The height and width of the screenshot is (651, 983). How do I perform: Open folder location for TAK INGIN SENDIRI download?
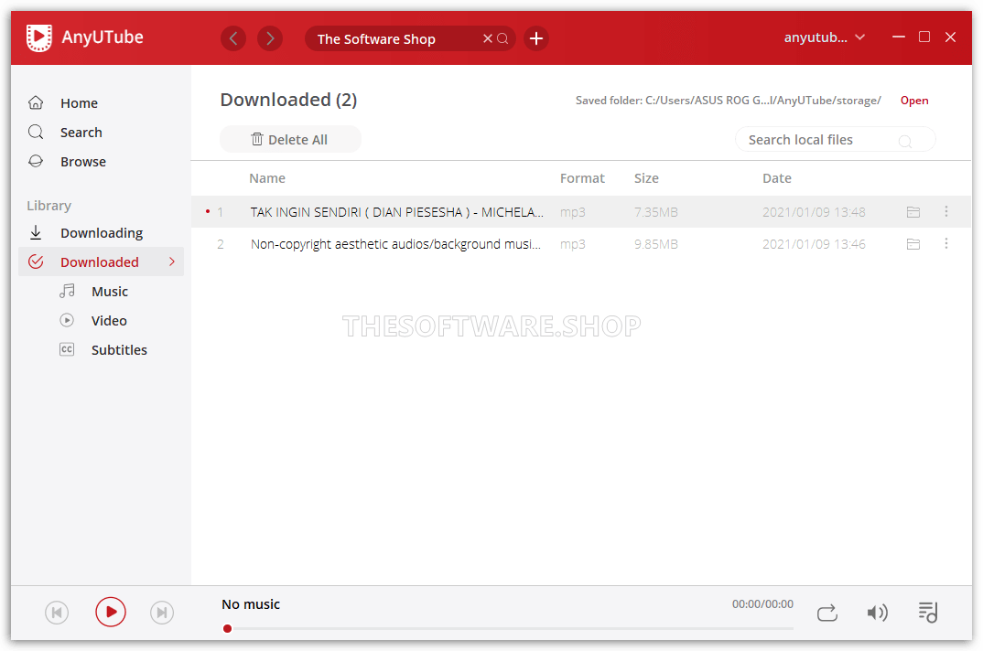tap(913, 211)
